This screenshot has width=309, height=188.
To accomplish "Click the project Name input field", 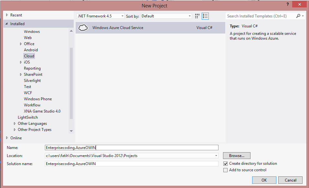I will (132, 148).
